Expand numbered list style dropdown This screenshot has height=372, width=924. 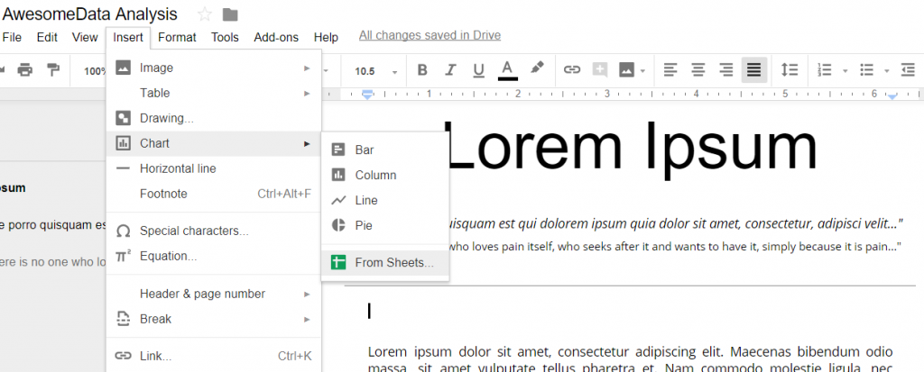(x=845, y=71)
